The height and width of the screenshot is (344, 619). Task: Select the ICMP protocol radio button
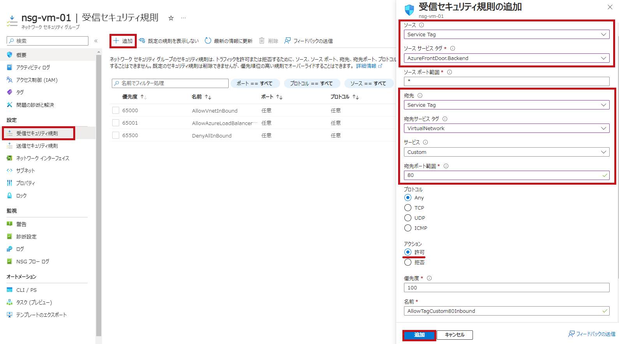point(408,228)
